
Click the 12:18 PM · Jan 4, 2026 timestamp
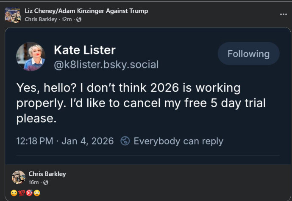pyautogui.click(x=65, y=141)
